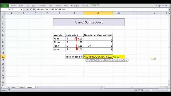The width and height of the screenshot is (171, 96).
Task: Open the View ribbon tab
Action: click(x=66, y=6)
